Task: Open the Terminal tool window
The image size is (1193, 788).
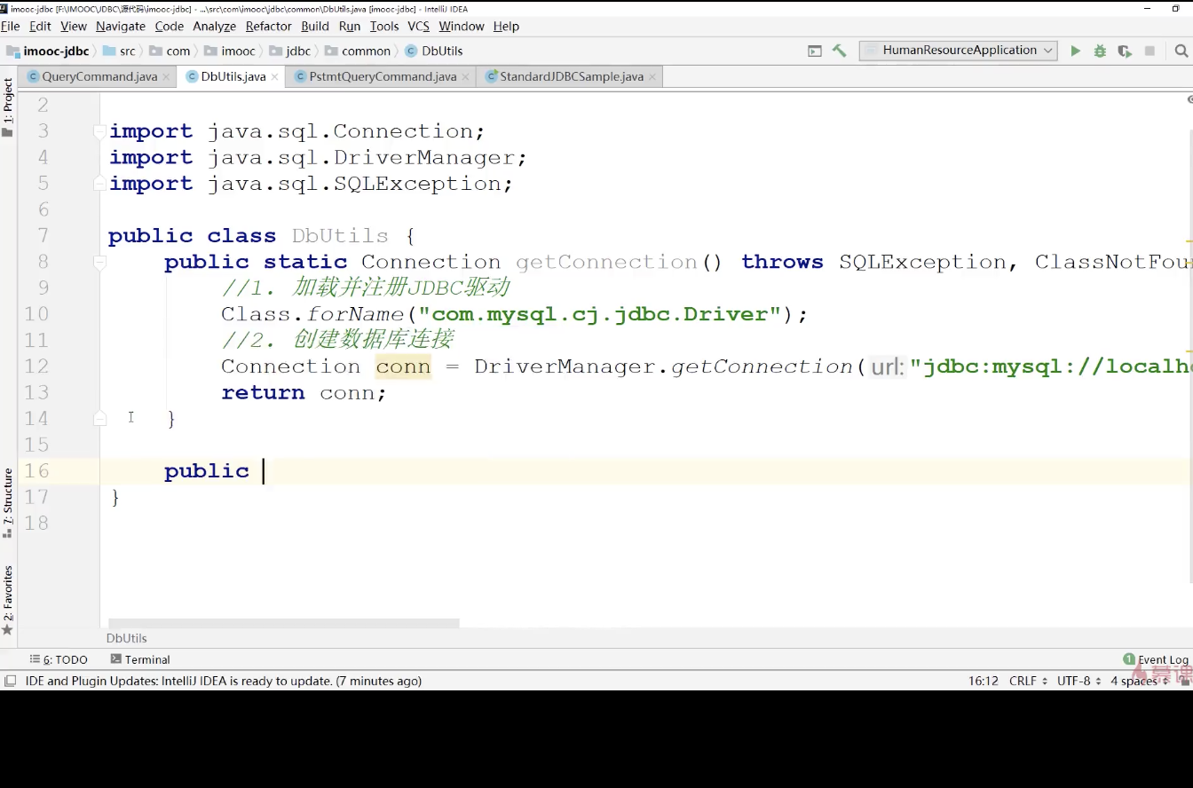Action: (x=140, y=659)
